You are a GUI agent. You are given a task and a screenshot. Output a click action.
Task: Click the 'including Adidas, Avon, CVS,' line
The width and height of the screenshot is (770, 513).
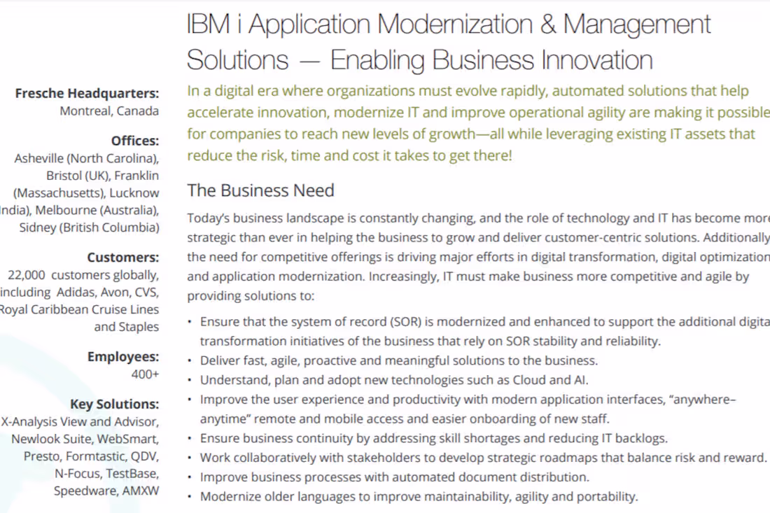(x=80, y=292)
